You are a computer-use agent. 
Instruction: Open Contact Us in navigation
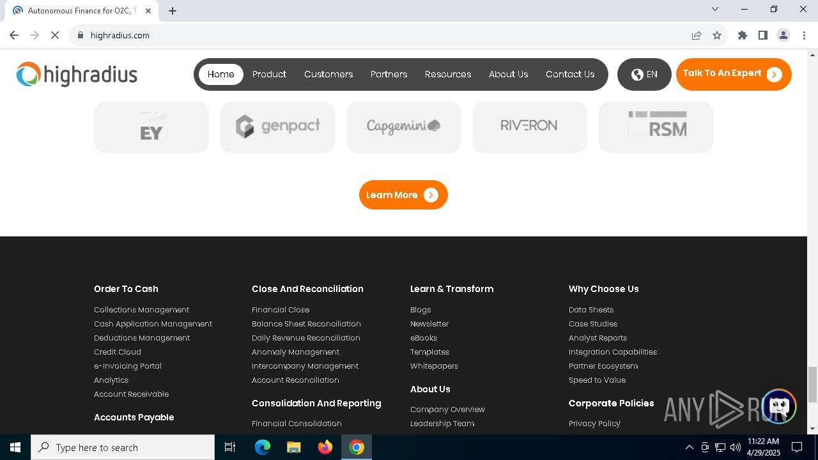570,74
